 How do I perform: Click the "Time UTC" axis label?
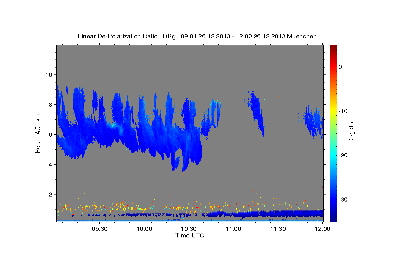point(190,235)
